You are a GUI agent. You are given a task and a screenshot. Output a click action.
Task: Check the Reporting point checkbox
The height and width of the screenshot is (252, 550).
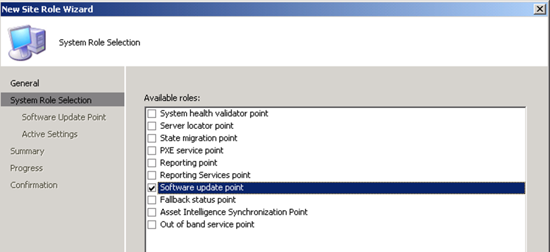(151, 163)
